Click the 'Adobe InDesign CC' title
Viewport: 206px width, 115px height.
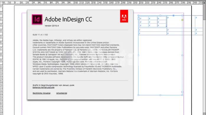68,19
